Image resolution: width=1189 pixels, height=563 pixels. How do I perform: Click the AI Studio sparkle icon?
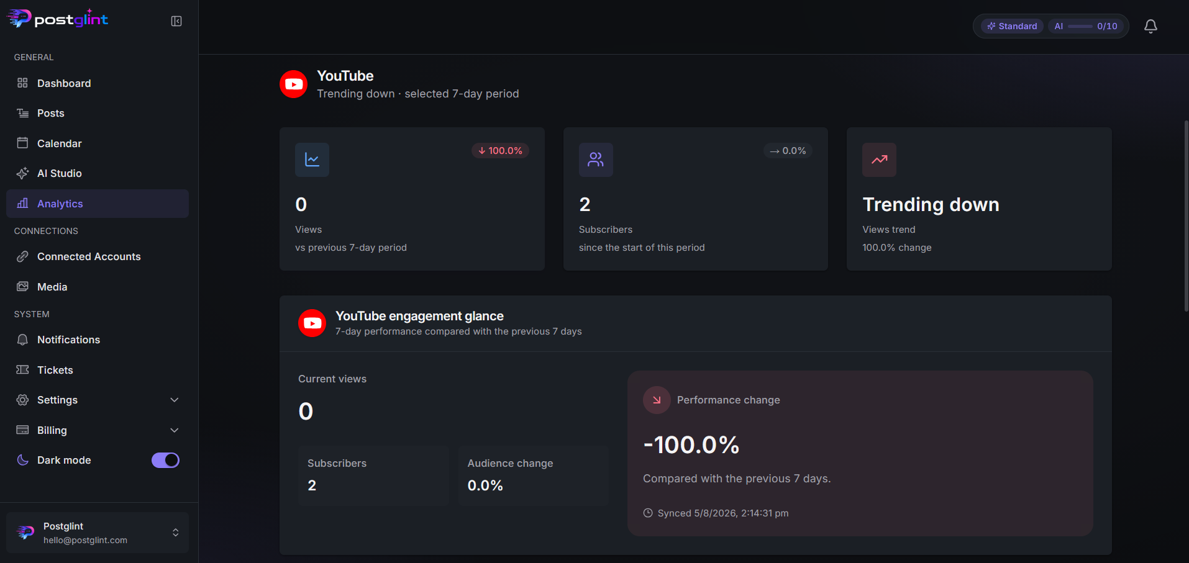(22, 173)
